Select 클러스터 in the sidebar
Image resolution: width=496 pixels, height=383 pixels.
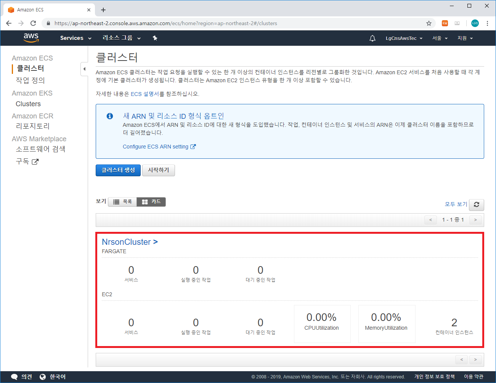point(30,69)
